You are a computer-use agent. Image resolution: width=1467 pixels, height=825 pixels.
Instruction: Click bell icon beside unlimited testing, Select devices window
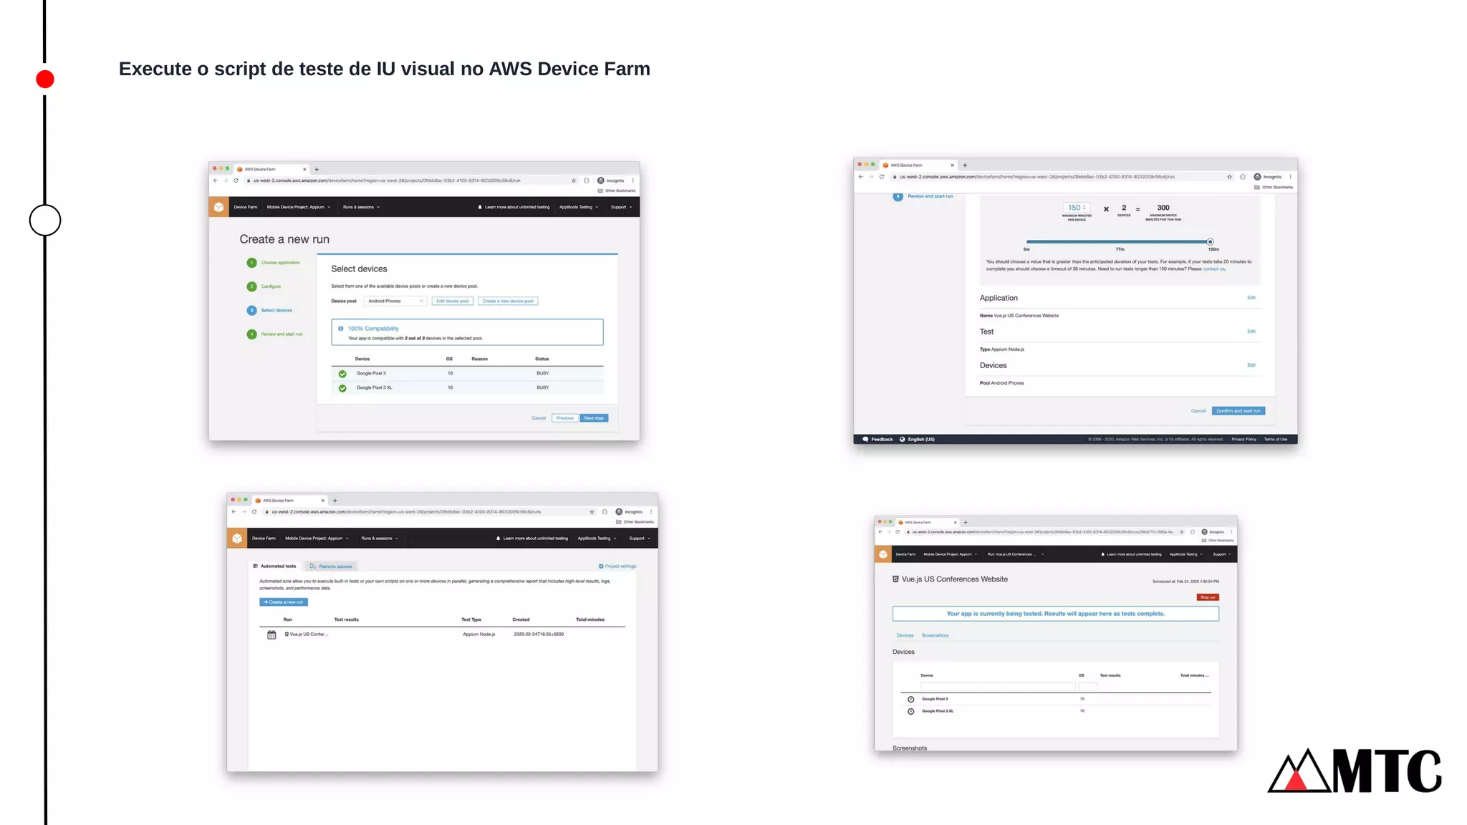(x=480, y=207)
